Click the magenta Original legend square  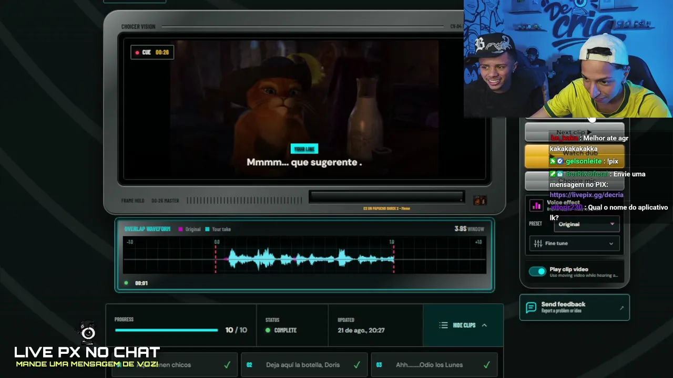coord(180,229)
